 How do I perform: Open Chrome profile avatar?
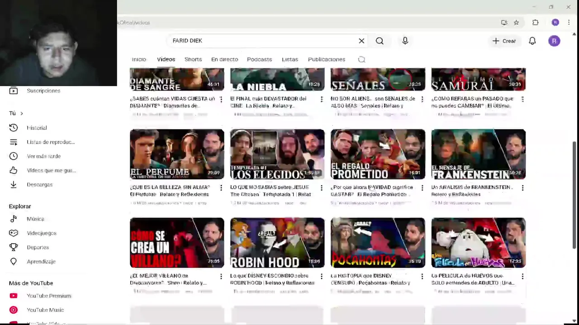[x=555, y=23]
